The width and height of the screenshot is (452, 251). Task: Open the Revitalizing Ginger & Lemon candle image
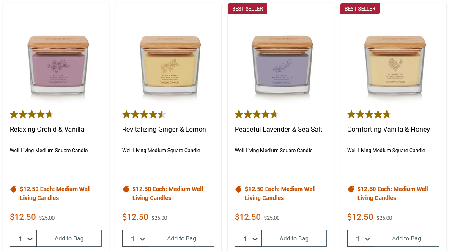point(171,65)
